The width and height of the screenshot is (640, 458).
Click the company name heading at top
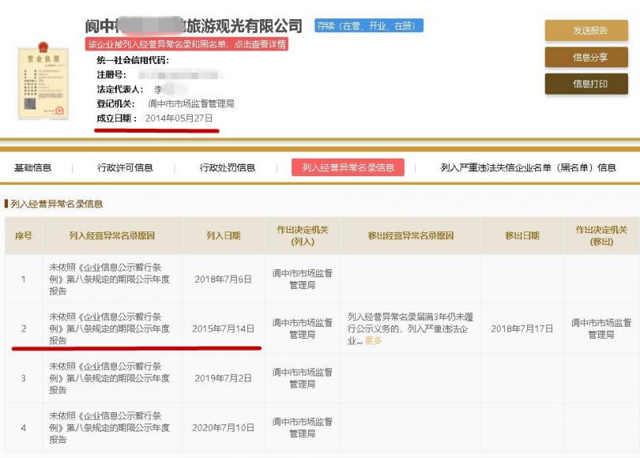coord(194,24)
